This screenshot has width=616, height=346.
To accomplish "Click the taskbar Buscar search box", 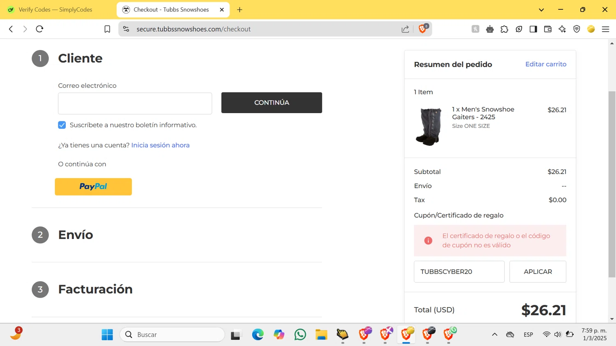I will (172, 335).
